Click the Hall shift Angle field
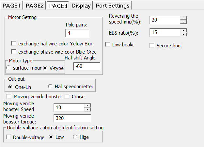The height and width of the screenshot is (147, 204). 86,67
